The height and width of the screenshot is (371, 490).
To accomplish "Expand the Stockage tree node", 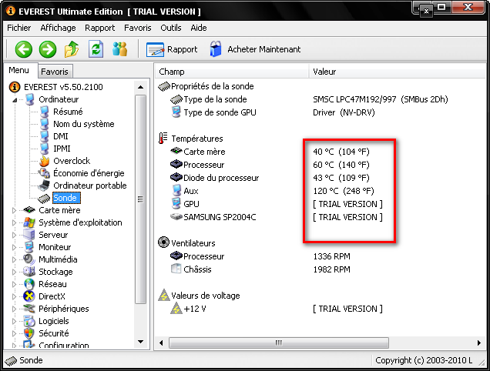I will 14,272.
